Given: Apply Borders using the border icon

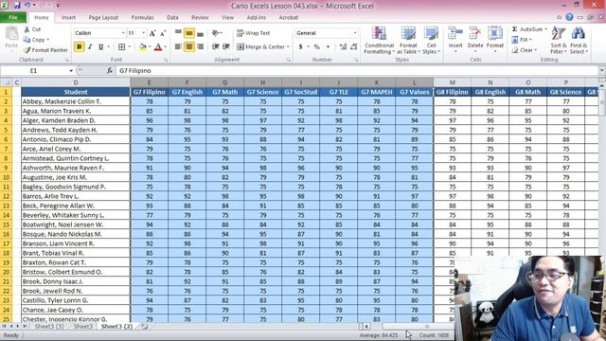Looking at the screenshot, I should coord(122,46).
